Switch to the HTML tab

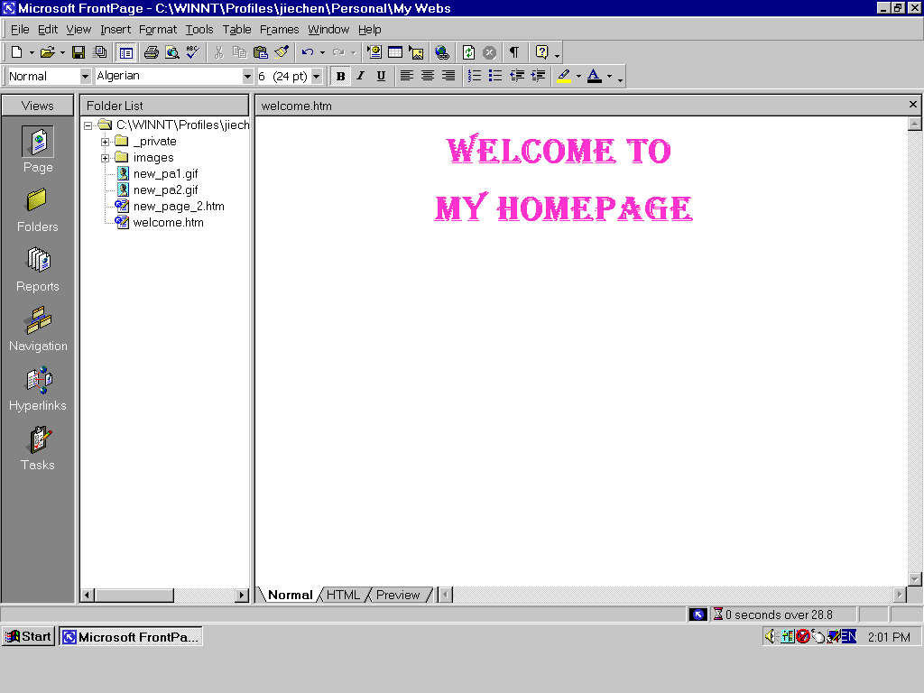pyautogui.click(x=343, y=595)
